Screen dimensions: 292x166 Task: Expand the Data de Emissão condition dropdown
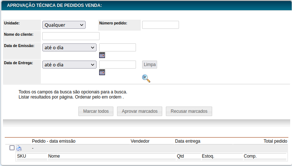pos(69,47)
